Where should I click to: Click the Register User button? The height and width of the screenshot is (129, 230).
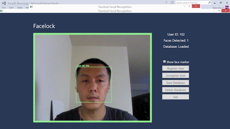click(x=176, y=68)
